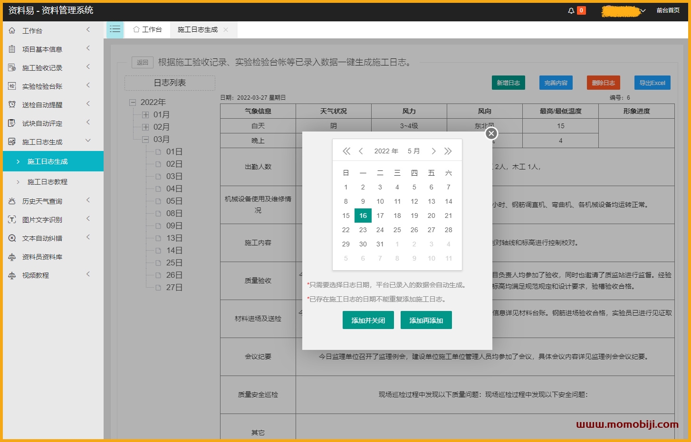
Task: Click the 送检自动提醒 alarm icon
Action: pos(12,104)
